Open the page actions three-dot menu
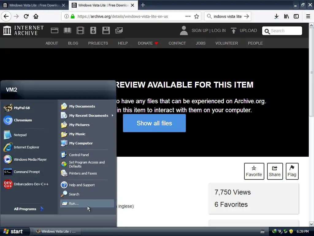This screenshot has height=236, width=314. point(188,16)
